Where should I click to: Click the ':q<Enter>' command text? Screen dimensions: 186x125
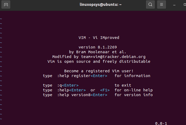pos(68,85)
